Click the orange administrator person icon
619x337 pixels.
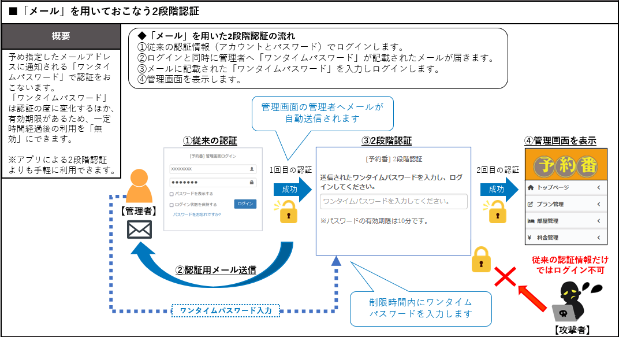139,186
